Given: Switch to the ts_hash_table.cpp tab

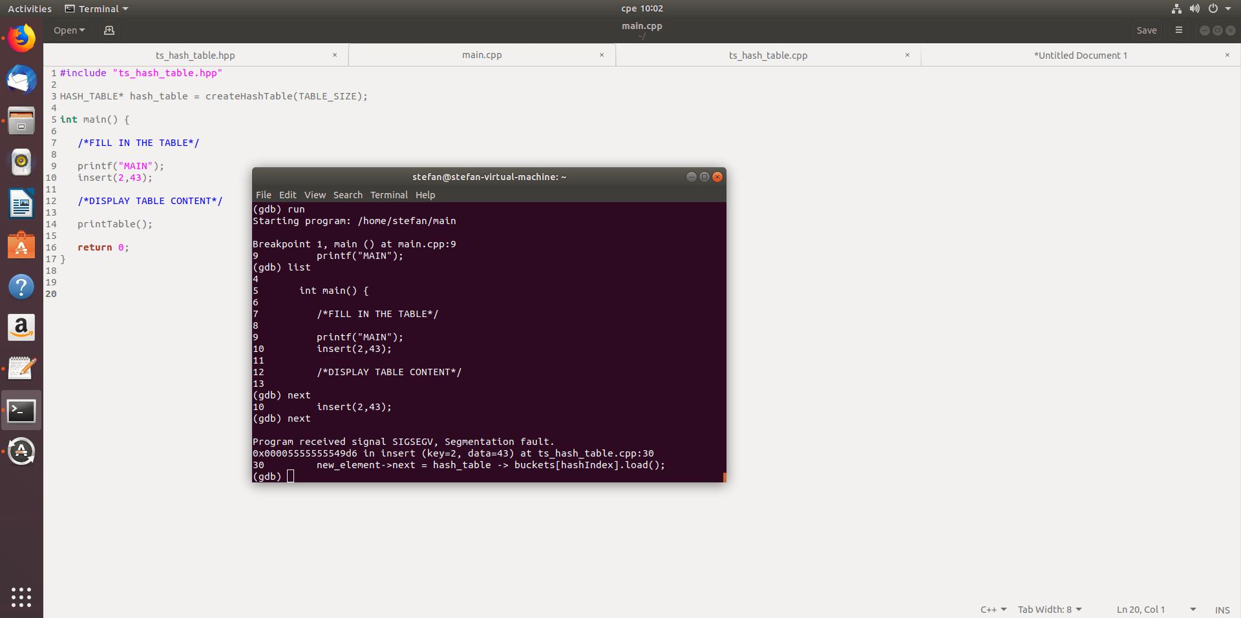Looking at the screenshot, I should coord(768,55).
